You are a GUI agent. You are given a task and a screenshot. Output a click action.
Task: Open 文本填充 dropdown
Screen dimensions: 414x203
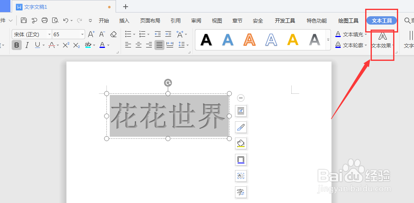[x=351, y=34]
